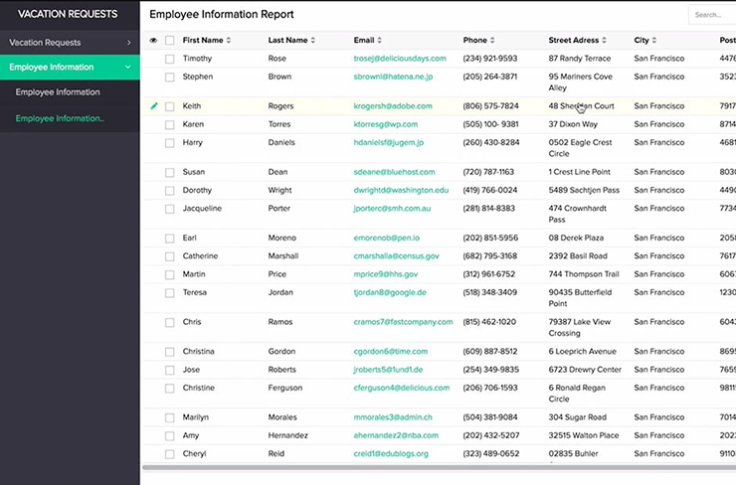Select Catherine Marshall's checkbox

click(170, 257)
